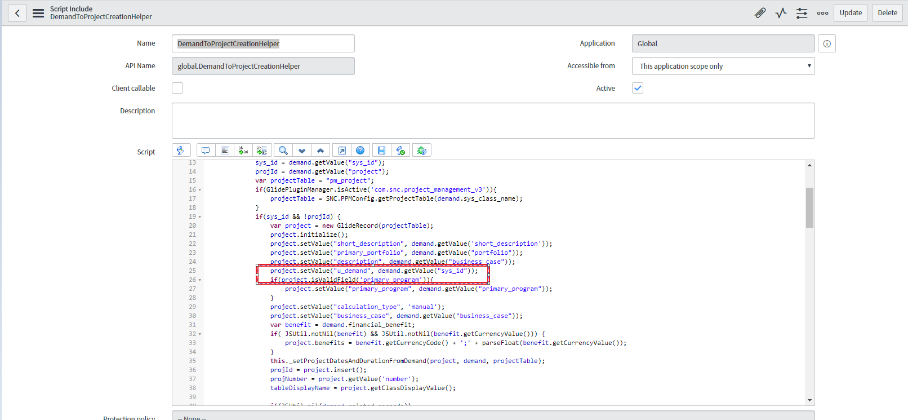Open the personalize form sliders icon
This screenshot has width=908, height=420.
[x=802, y=13]
